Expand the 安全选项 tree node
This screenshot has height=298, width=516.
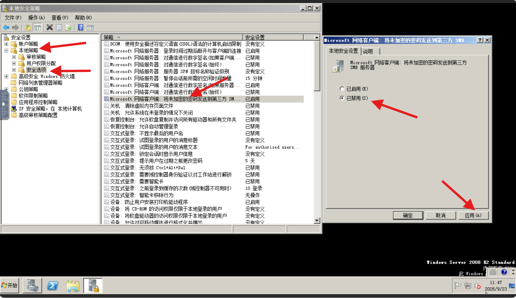(14, 70)
